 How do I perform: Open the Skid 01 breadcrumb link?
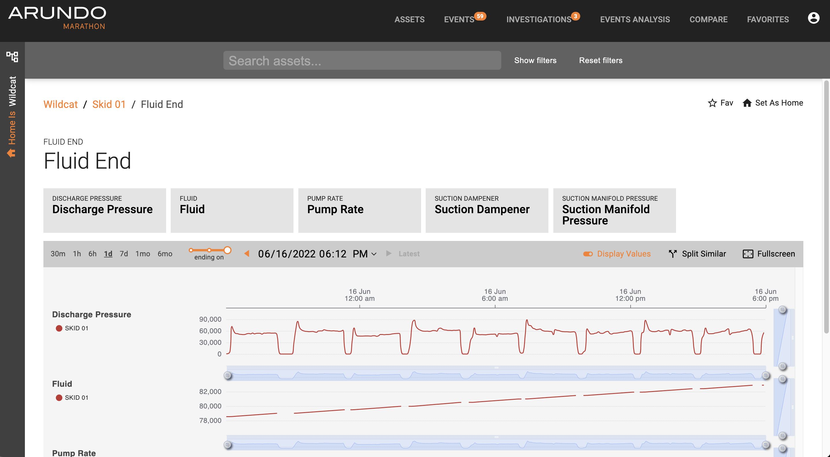tap(109, 104)
